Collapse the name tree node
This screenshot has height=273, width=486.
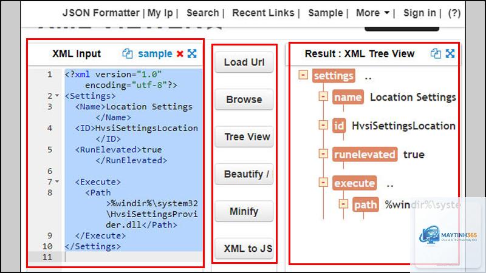pyautogui.click(x=323, y=96)
